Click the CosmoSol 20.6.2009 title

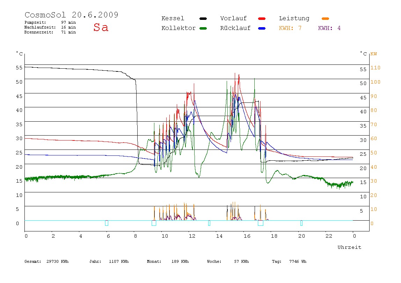pos(71,15)
